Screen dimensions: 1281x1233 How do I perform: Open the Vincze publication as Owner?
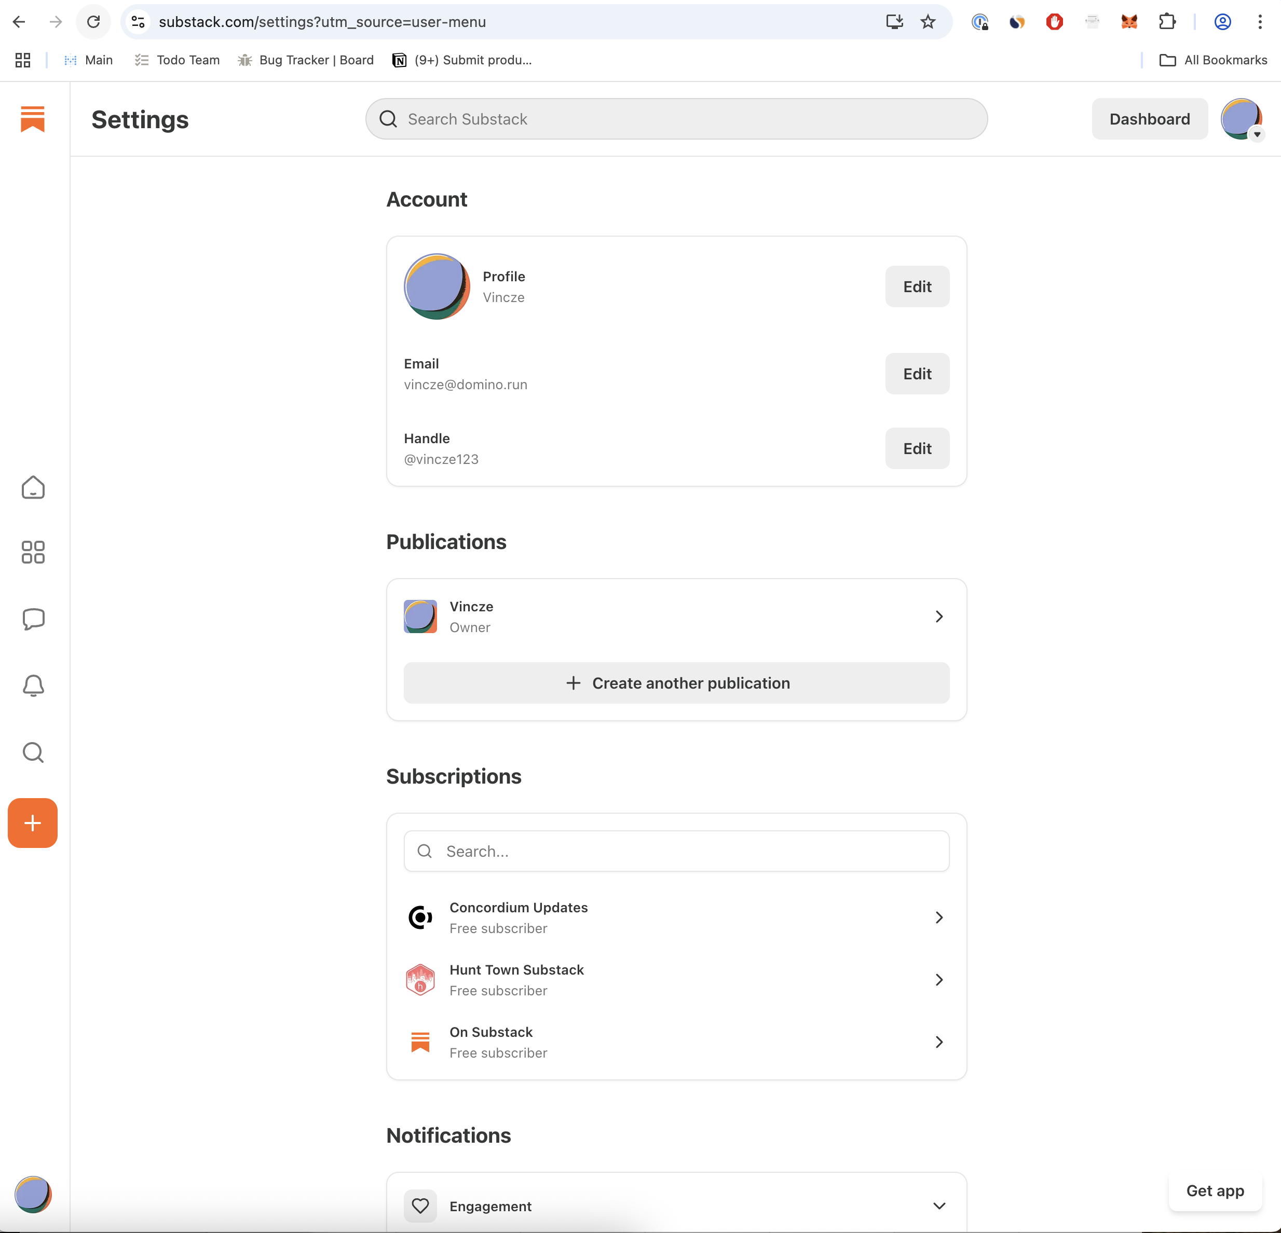point(676,616)
